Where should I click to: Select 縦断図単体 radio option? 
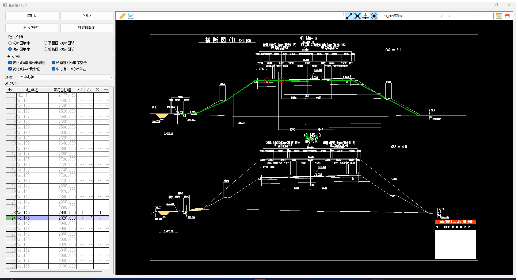pyautogui.click(x=19, y=43)
